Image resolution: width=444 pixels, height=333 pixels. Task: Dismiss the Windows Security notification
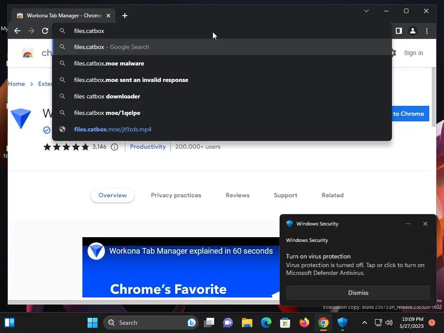pyautogui.click(x=358, y=293)
